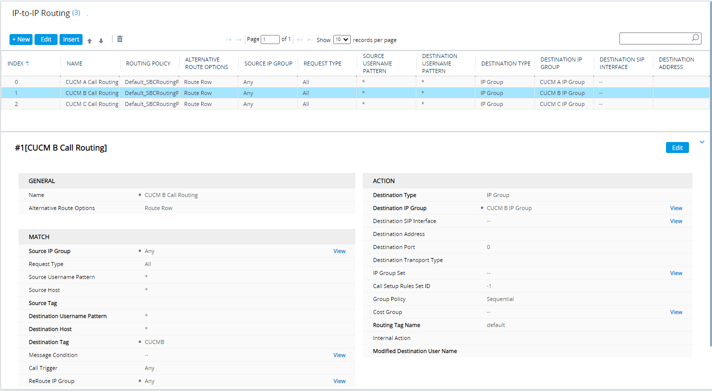Click Destination Tag value CUCMB

coord(155,342)
